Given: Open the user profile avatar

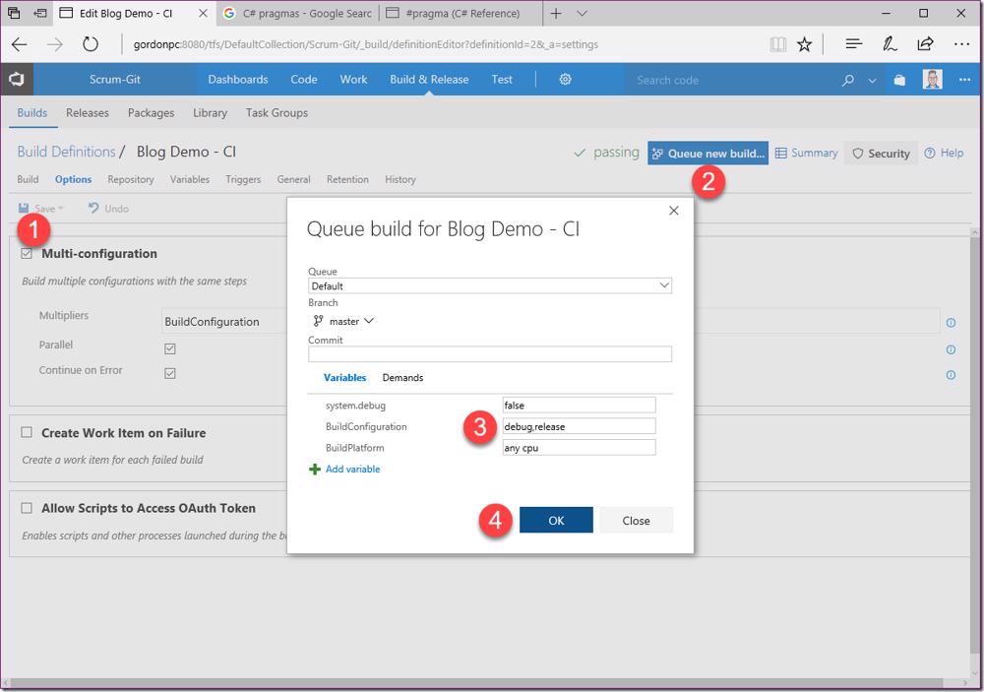Looking at the screenshot, I should (933, 79).
